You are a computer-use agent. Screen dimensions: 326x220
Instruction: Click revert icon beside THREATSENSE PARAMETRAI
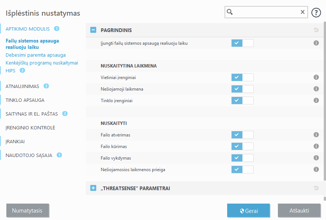[316, 188]
